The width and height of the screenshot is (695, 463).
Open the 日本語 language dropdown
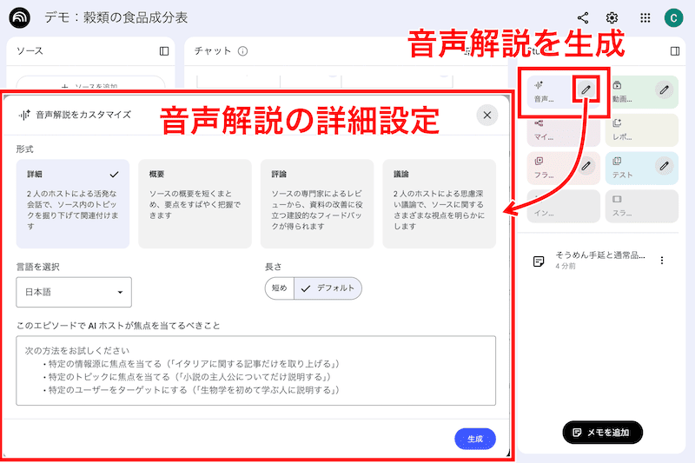[x=74, y=292]
